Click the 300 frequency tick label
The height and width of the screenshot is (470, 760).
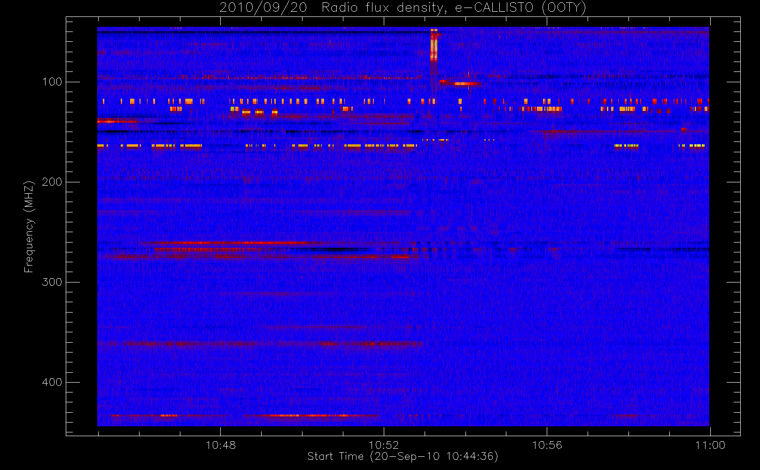pos(52,282)
